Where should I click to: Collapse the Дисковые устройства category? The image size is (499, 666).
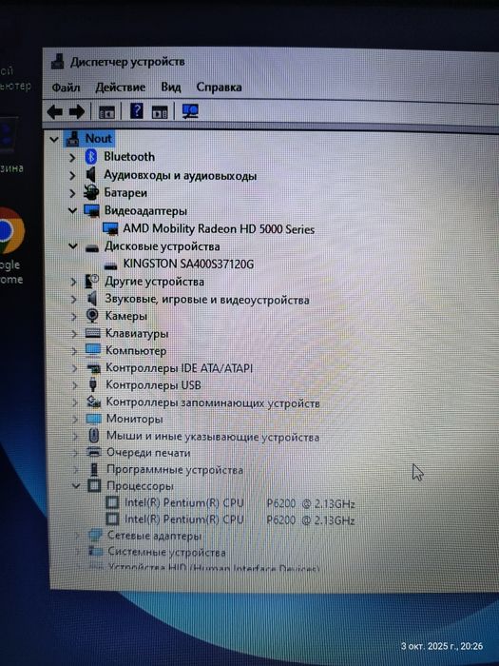(73, 246)
